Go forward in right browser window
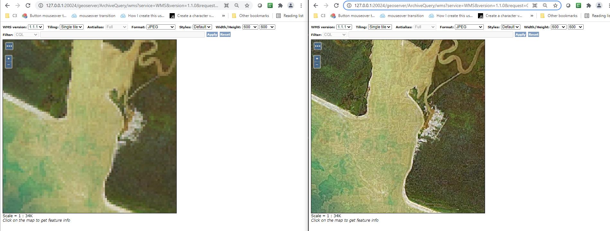 point(326,5)
